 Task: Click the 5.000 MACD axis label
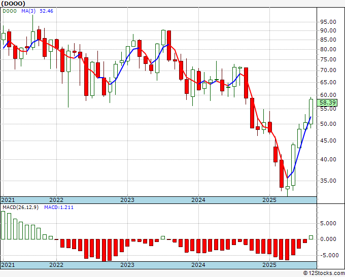(x=328, y=224)
